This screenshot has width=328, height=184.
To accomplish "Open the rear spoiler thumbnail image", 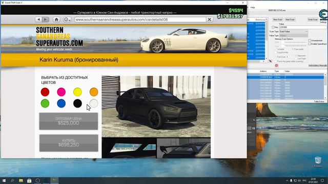I will 183,148.
